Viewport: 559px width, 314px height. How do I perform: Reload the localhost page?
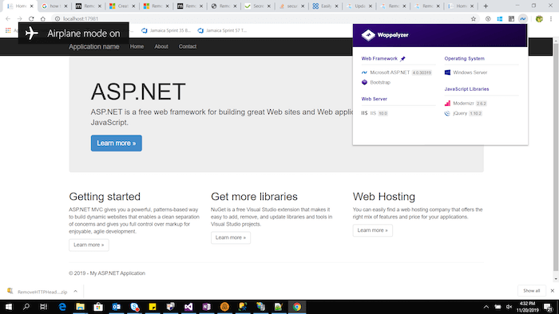[x=31, y=19]
